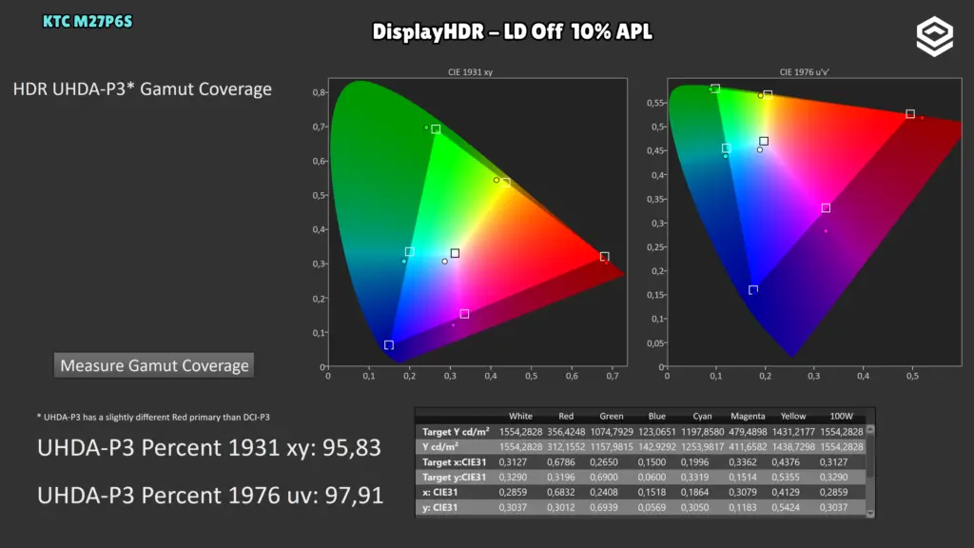Select the Magenta column header
The width and height of the screenshot is (974, 548).
point(748,417)
